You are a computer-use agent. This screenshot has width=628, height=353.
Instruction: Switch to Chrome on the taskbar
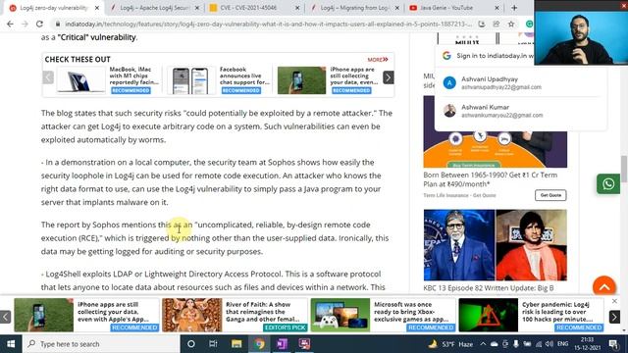click(259, 344)
